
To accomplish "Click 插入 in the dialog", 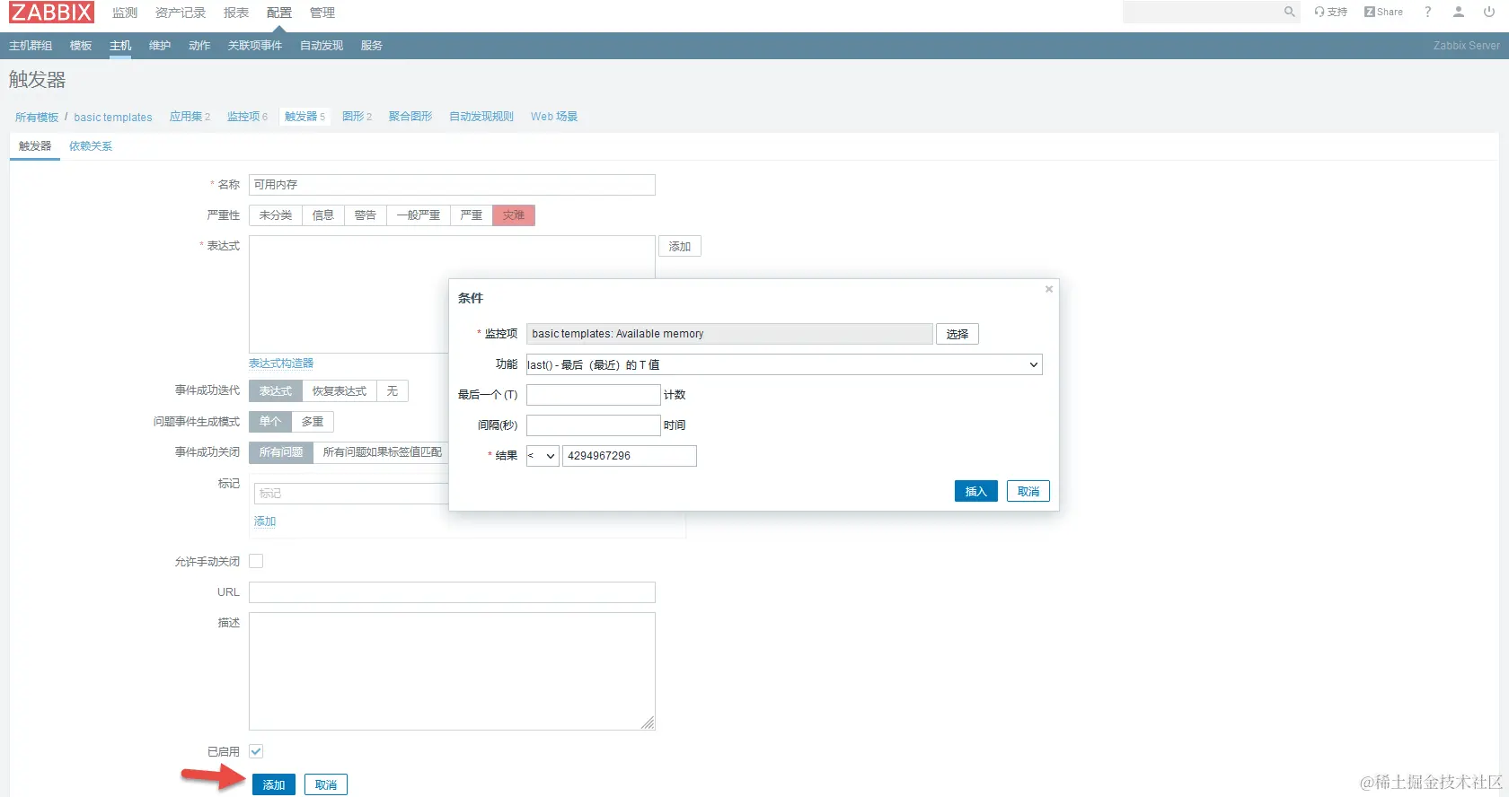I will (x=976, y=492).
